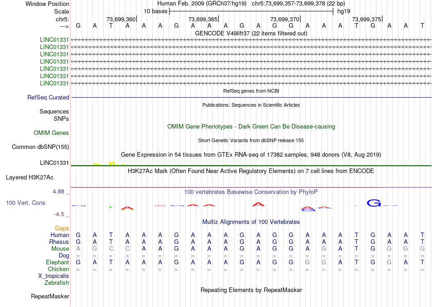This screenshot has width=432, height=307.
Task: Select the Chicken alignment row label
Action: pos(58,269)
